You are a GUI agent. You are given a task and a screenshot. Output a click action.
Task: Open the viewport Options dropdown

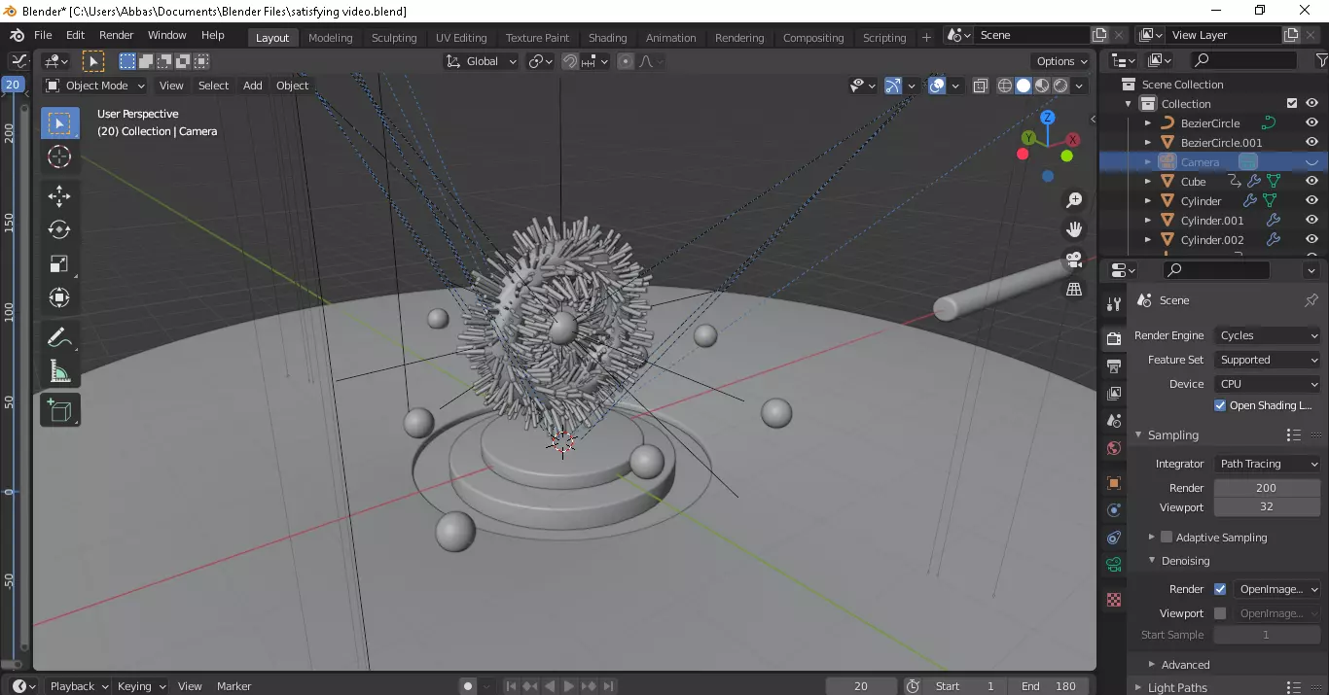click(x=1062, y=61)
